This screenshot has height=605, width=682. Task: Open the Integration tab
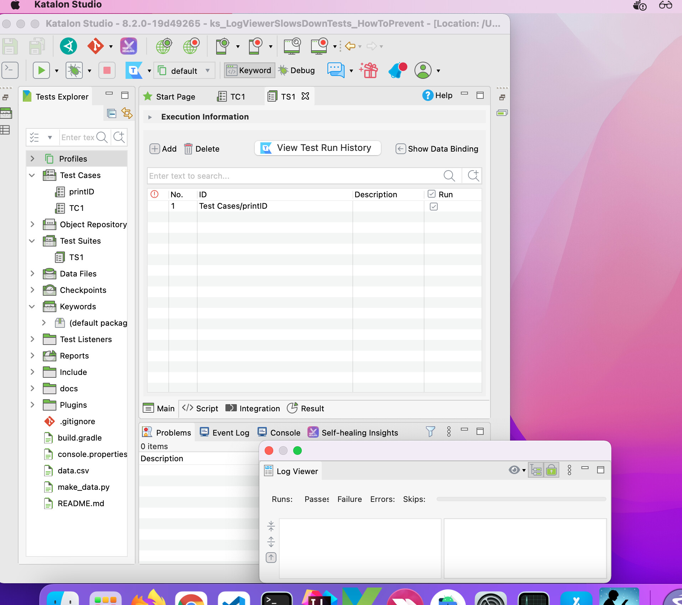(x=253, y=408)
